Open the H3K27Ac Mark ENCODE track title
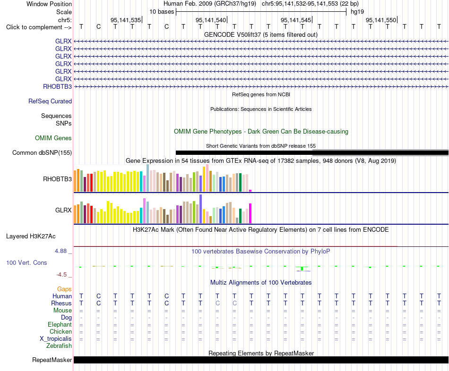This screenshot has height=371, width=449. coord(261,230)
